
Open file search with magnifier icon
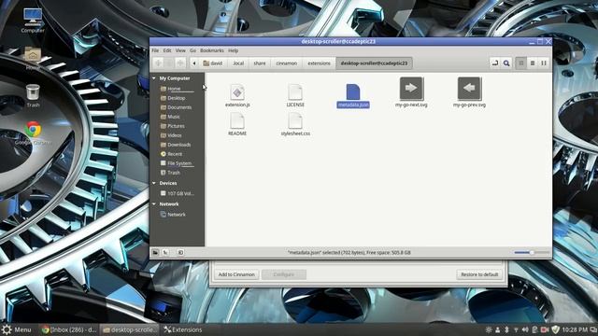pyautogui.click(x=506, y=63)
